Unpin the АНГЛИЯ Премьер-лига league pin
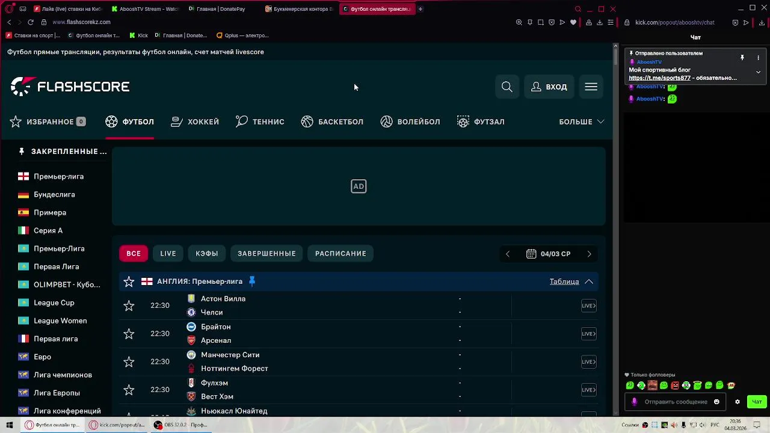This screenshot has height=433, width=770. coord(252,281)
